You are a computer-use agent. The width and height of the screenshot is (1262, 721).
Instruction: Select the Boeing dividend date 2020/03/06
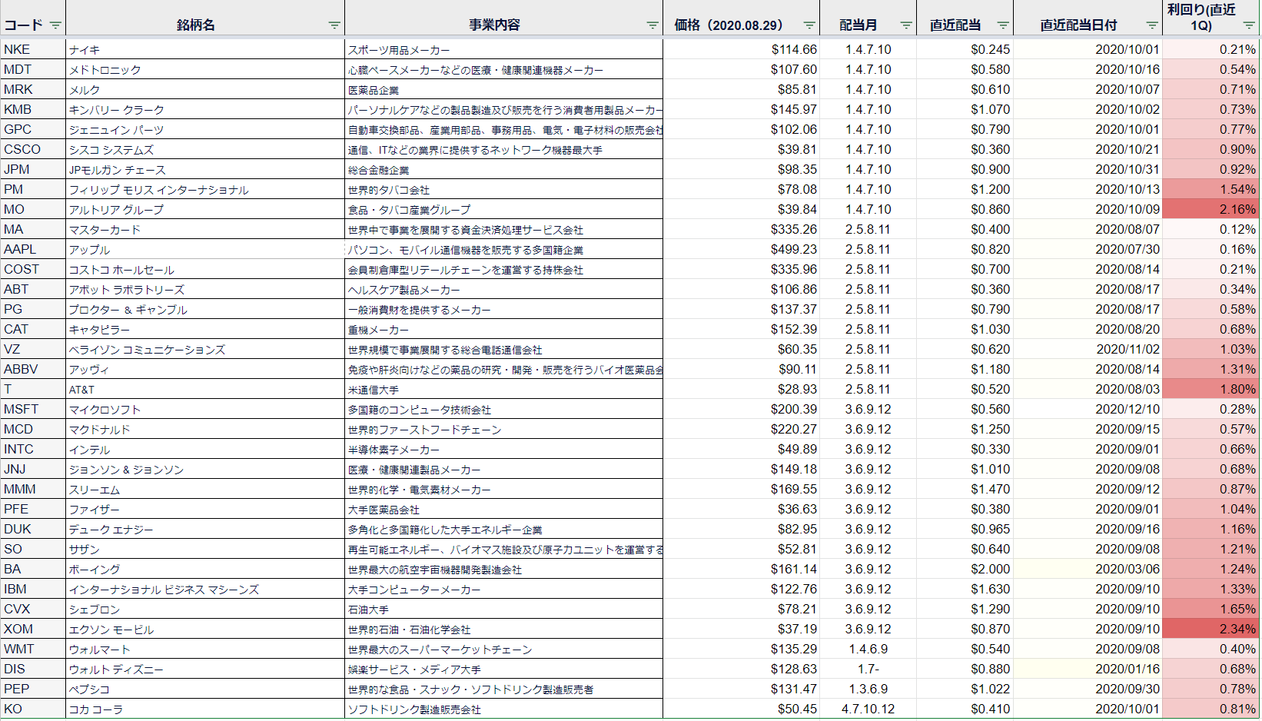click(x=1127, y=569)
